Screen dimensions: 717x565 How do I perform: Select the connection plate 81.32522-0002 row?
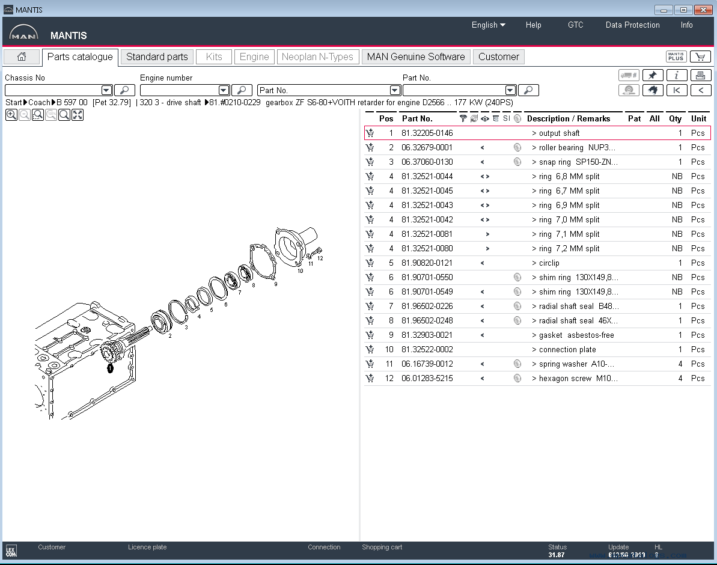[537, 350]
